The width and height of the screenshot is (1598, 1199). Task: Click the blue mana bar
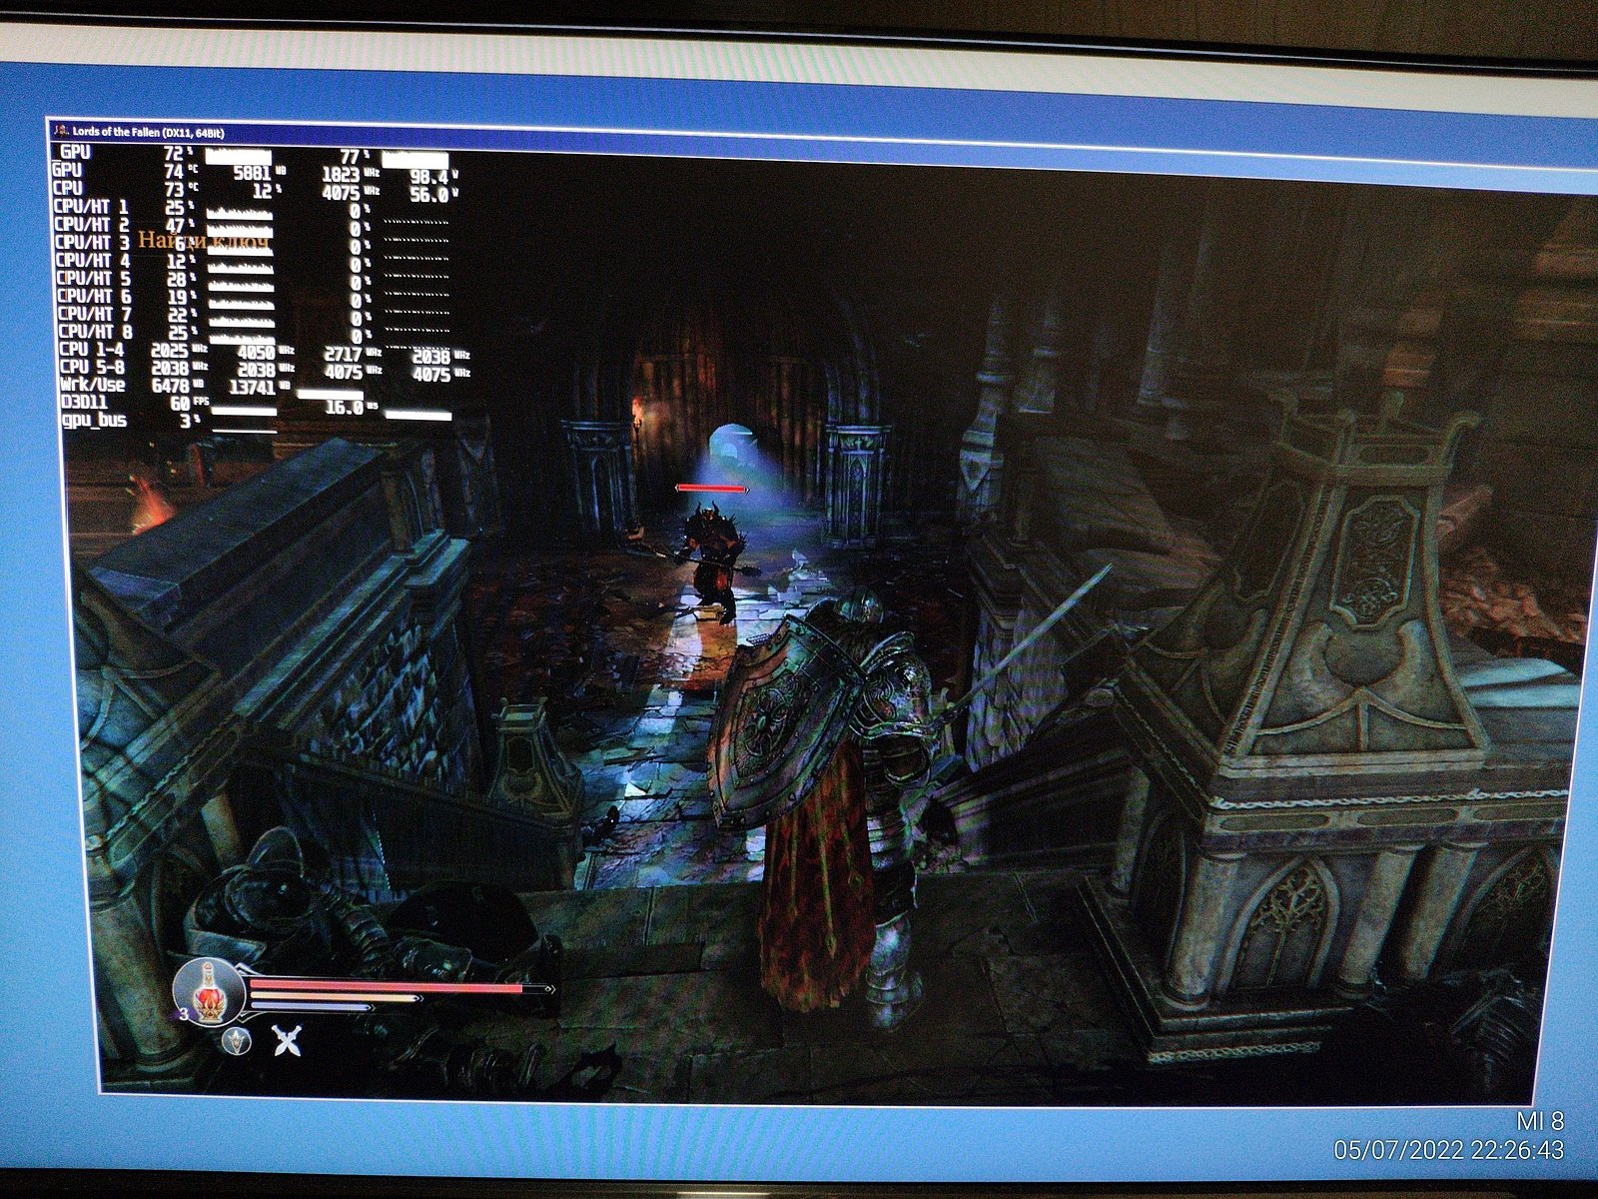click(312, 1007)
